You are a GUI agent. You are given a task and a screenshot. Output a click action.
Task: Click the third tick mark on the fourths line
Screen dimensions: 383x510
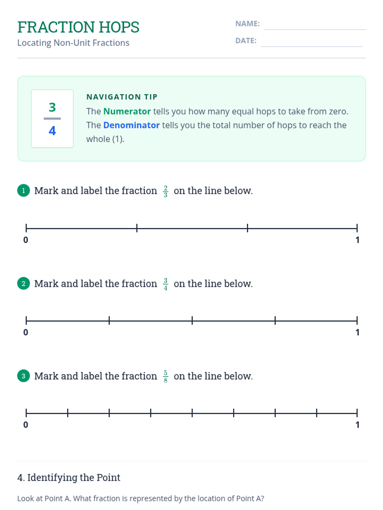coord(275,321)
